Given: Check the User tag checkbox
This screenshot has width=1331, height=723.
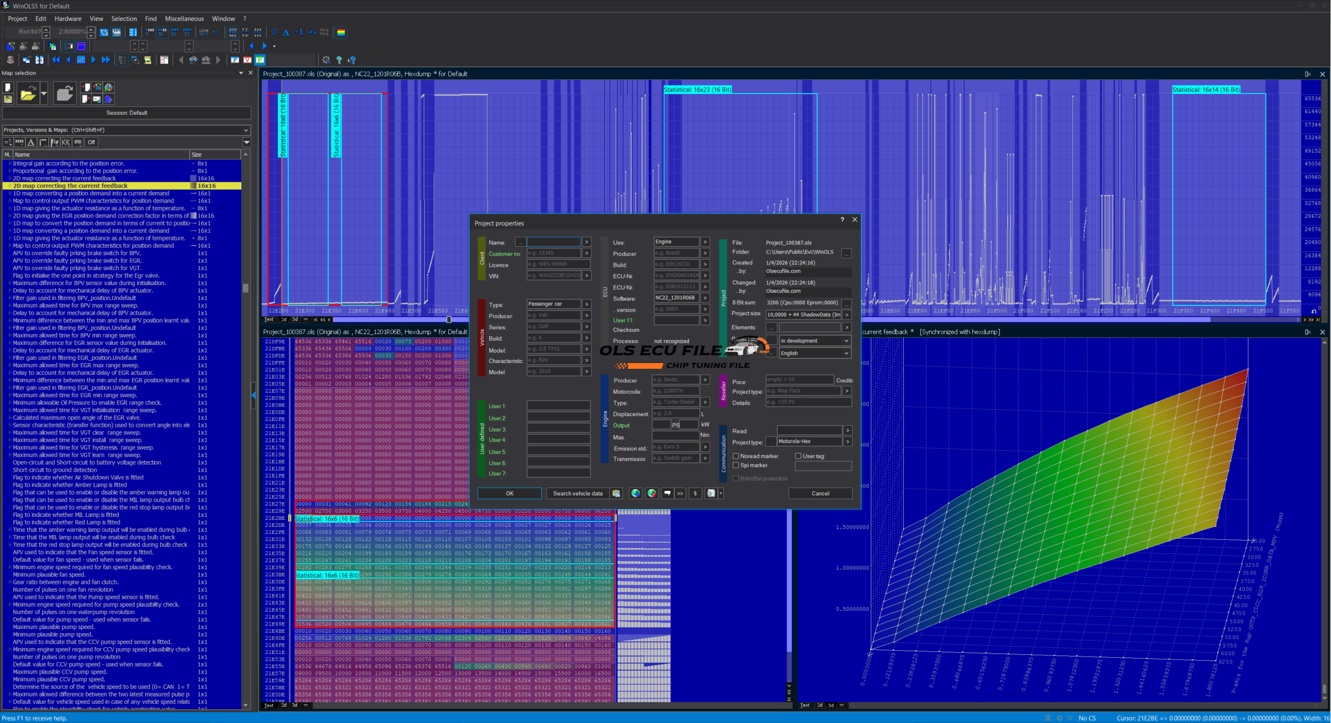Looking at the screenshot, I should click(x=798, y=456).
